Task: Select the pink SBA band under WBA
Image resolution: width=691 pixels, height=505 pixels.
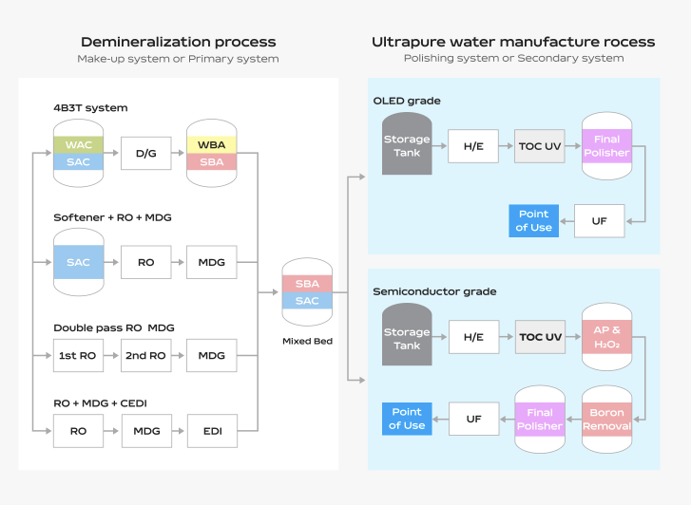Action: (x=212, y=161)
